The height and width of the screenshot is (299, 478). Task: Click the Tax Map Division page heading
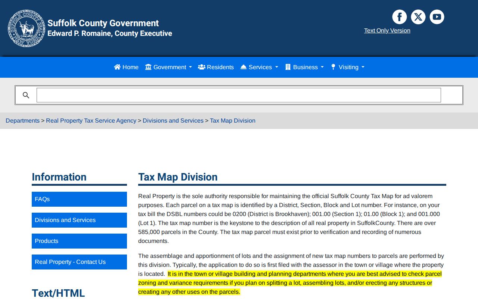coord(178,177)
